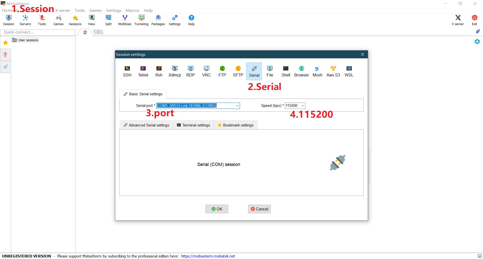Click the monitor icon in status bar
Screen dimensions: 483x259
tap(480, 256)
